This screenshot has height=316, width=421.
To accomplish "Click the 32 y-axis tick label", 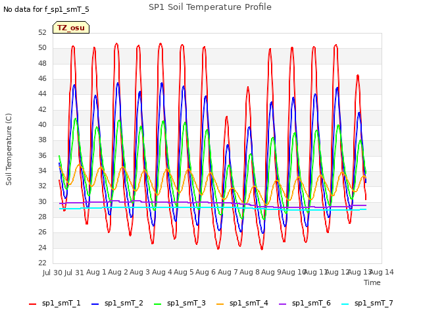I will click(x=42, y=186).
